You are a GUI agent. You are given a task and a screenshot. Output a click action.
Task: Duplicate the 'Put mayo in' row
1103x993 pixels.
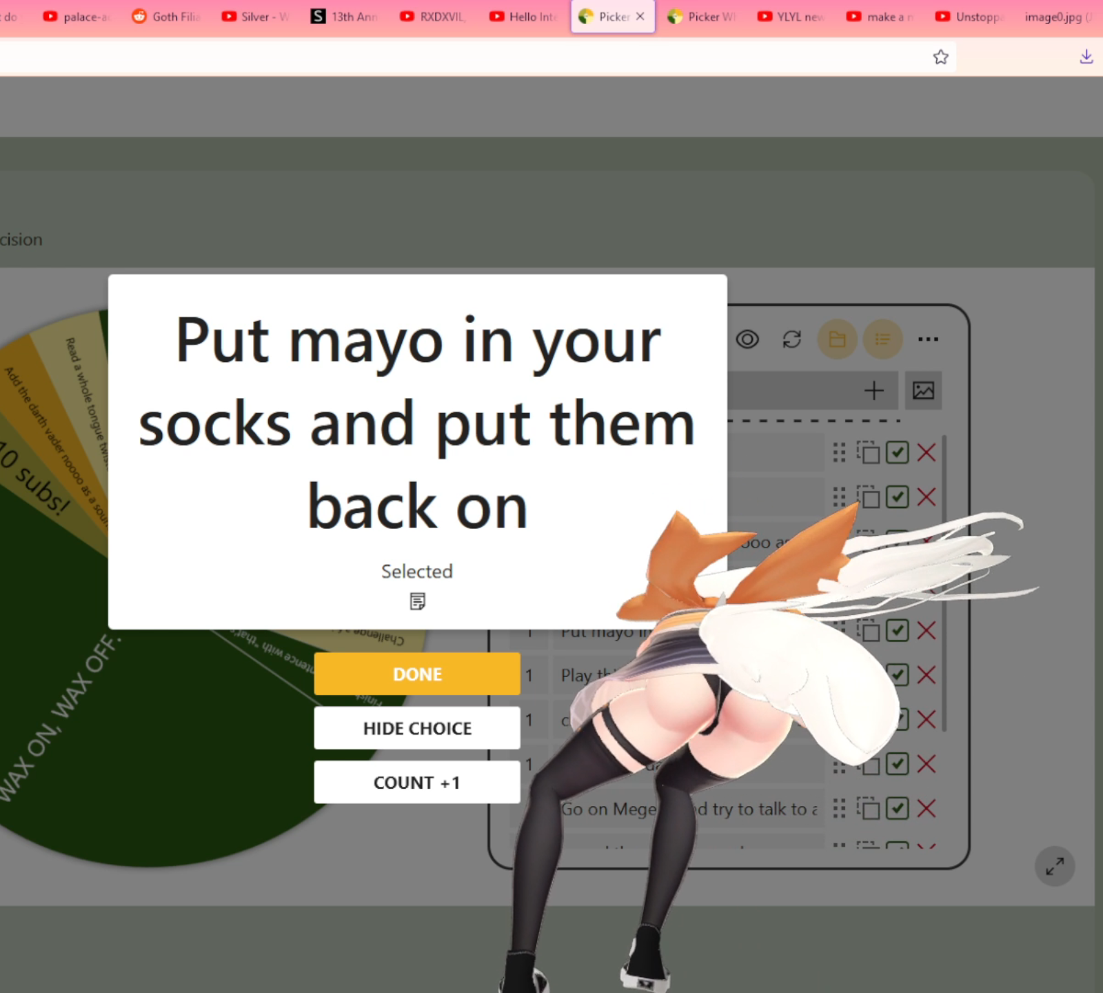click(869, 630)
